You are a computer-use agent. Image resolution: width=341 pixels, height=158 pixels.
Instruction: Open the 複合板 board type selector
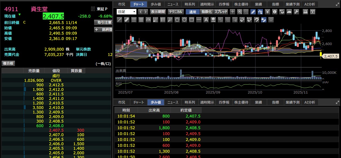(x=8, y=63)
